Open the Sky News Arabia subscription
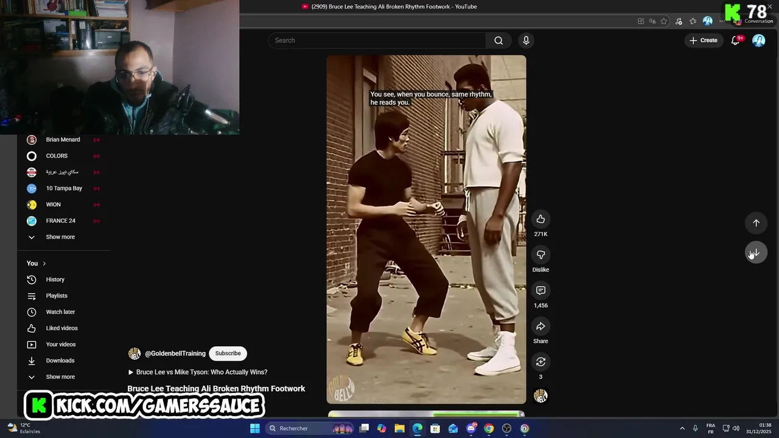The height and width of the screenshot is (438, 779). 63,172
